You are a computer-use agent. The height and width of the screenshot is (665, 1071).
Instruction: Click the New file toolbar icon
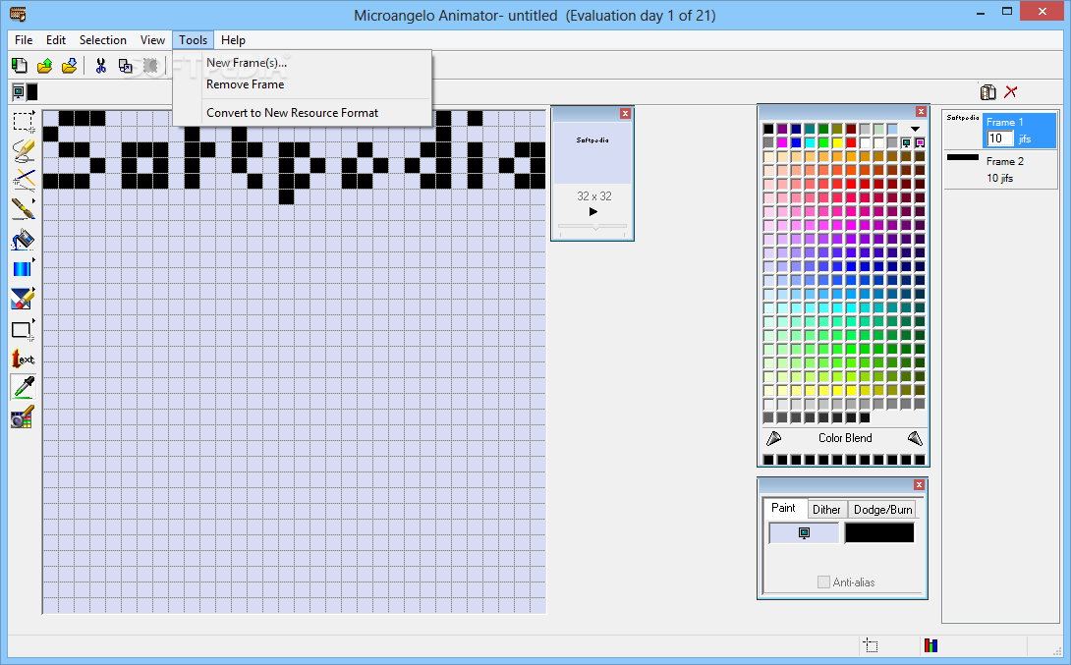pos(20,66)
